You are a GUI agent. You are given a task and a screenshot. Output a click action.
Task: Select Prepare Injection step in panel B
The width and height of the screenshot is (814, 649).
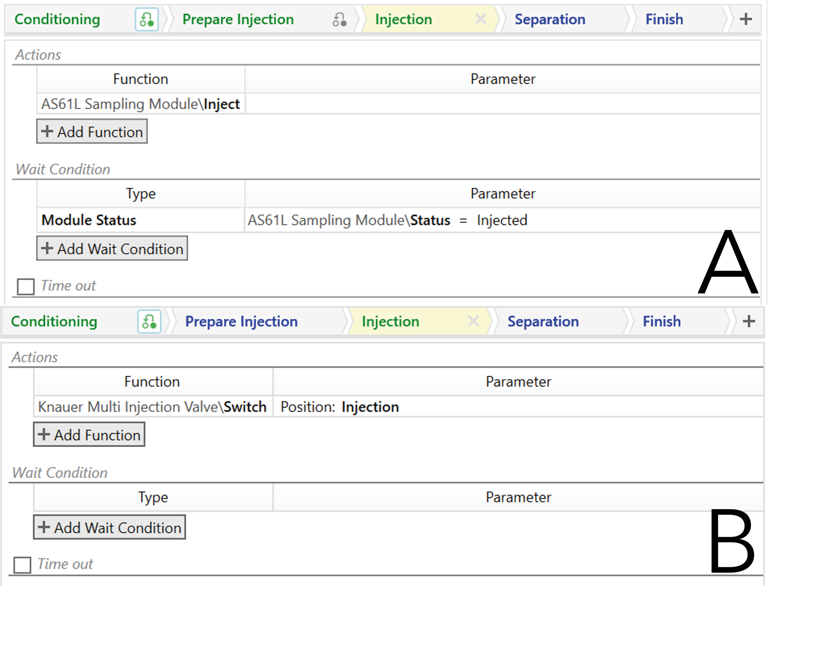[241, 321]
